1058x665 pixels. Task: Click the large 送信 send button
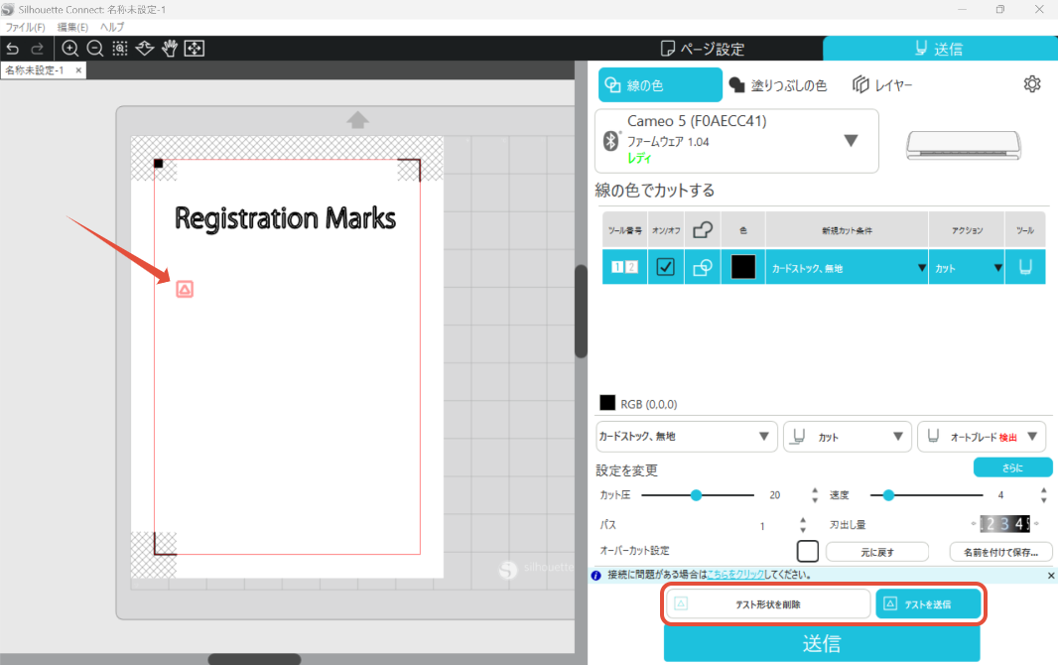pyautogui.click(x=822, y=643)
